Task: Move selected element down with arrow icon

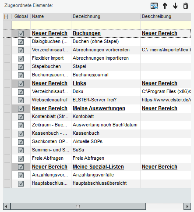Action: 175,6
